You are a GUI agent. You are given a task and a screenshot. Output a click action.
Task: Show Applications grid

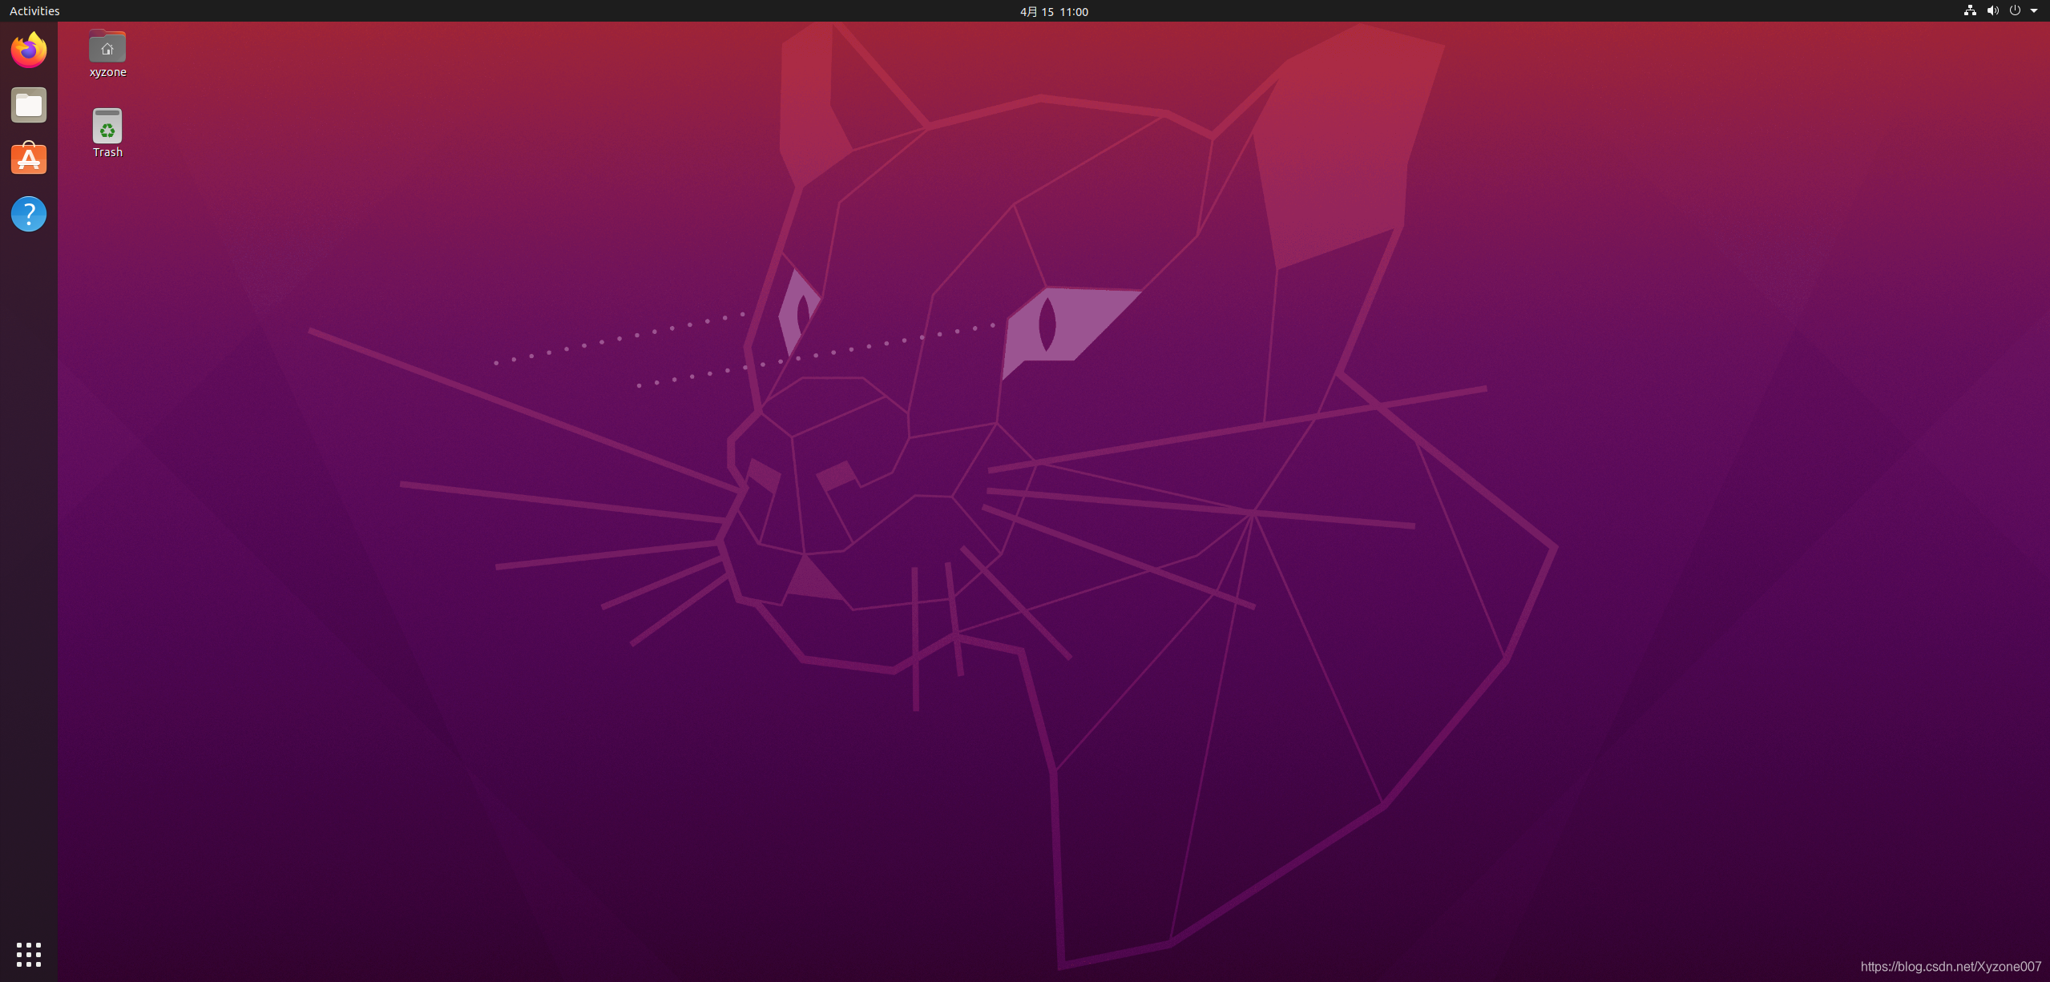(29, 954)
